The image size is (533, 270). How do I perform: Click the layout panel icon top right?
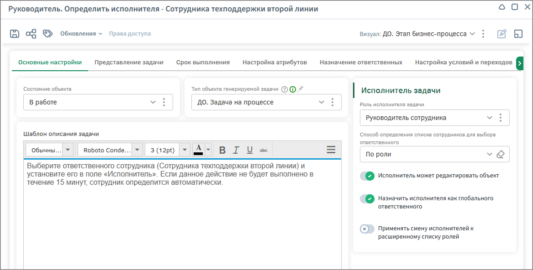[518, 34]
